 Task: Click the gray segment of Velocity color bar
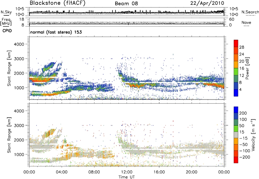[x=236, y=135]
